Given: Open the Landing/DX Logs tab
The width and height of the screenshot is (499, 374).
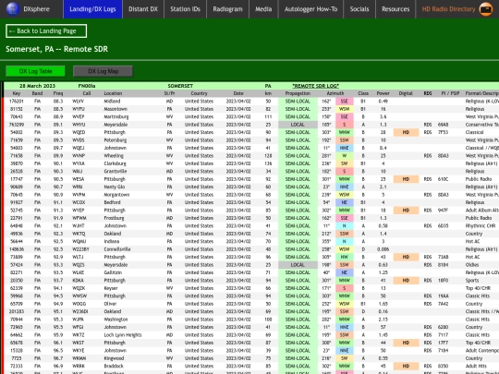Looking at the screenshot, I should click(x=92, y=9).
